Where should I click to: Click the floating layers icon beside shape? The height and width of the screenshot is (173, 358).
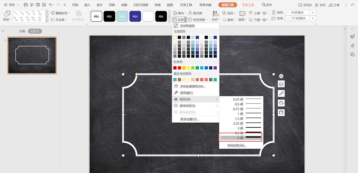pyautogui.click(x=281, y=84)
